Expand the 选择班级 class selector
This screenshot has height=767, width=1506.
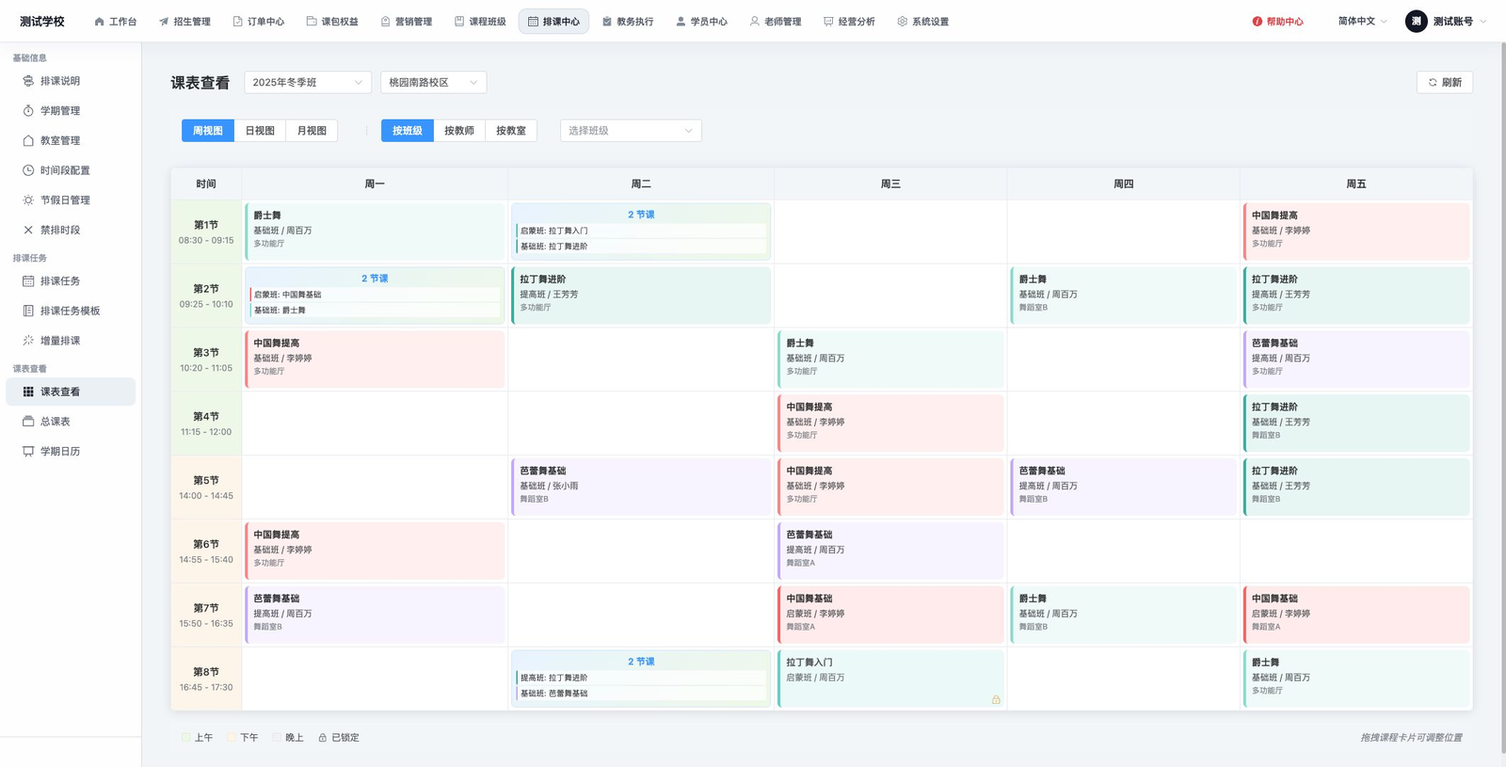point(631,131)
